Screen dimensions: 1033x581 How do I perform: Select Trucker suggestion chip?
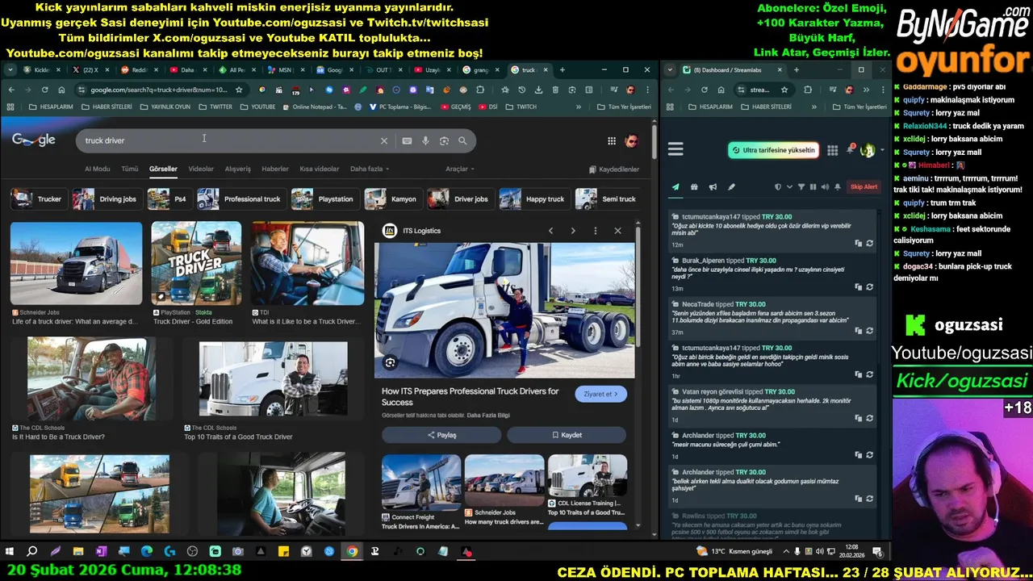tap(38, 199)
